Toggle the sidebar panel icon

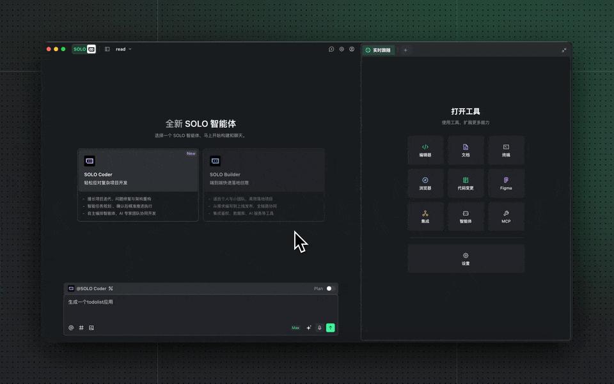107,49
